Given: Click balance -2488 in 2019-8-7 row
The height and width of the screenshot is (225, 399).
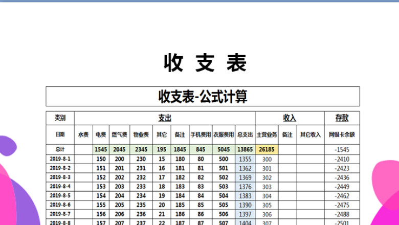Looking at the screenshot, I should pyautogui.click(x=342, y=214).
